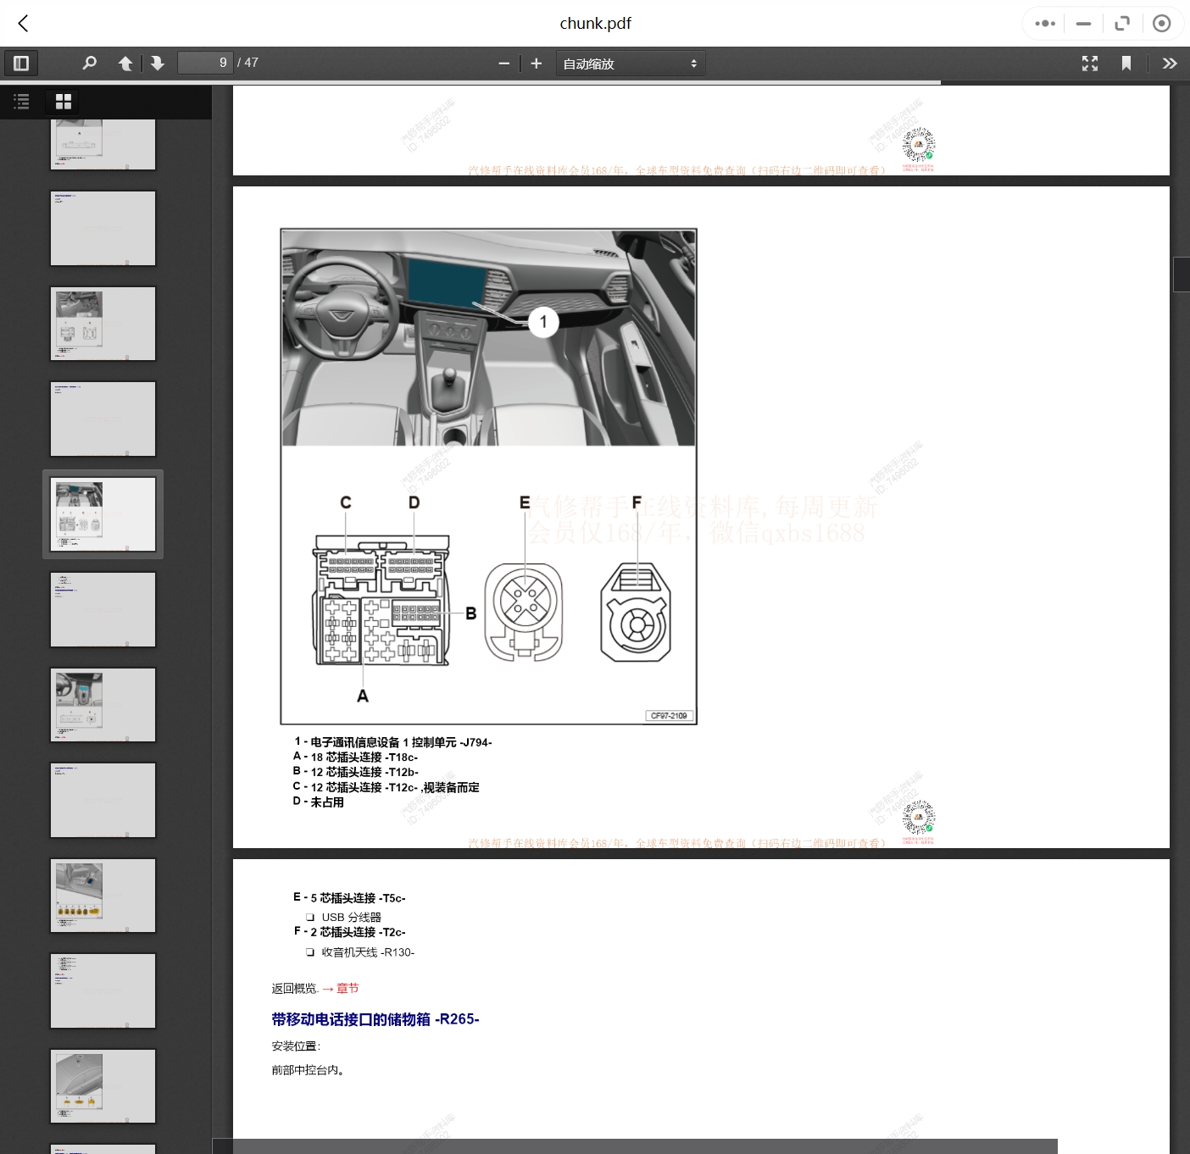
Task: Go back with the left arrow
Action: click(x=24, y=24)
